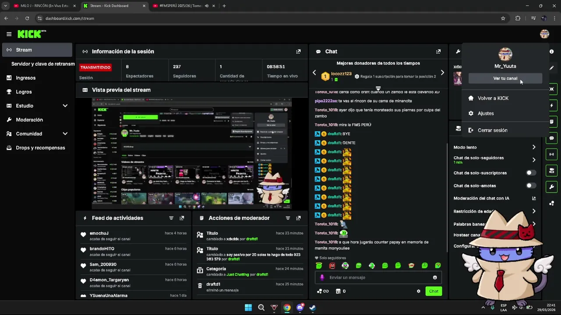Open Discord from the taskbar
561x315 pixels.
(300, 308)
